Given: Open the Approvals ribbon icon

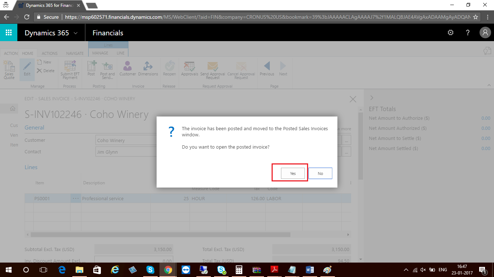Looking at the screenshot, I should pyautogui.click(x=189, y=68).
